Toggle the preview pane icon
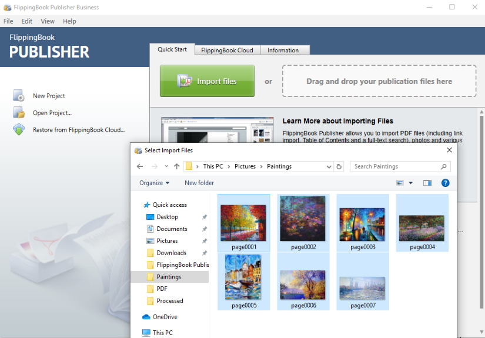 click(427, 183)
